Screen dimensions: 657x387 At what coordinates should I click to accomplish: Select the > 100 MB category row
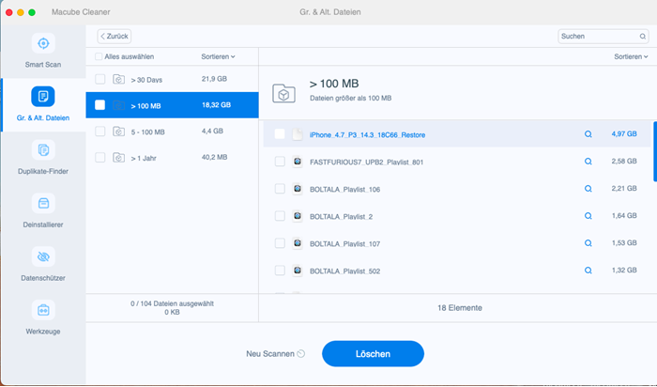(172, 105)
